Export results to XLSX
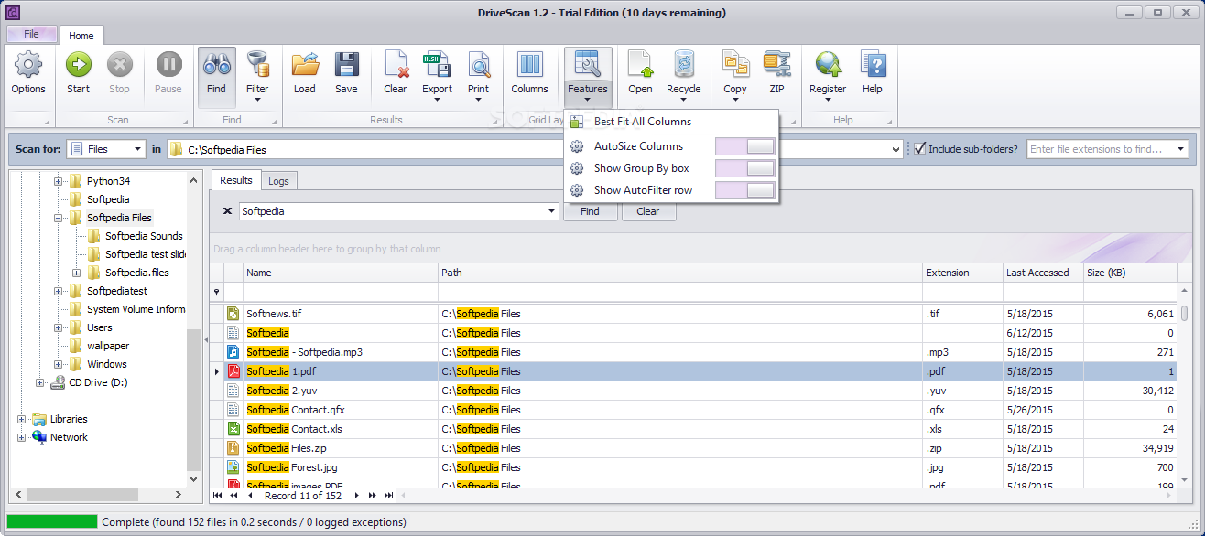This screenshot has height=536, width=1205. 437,78
